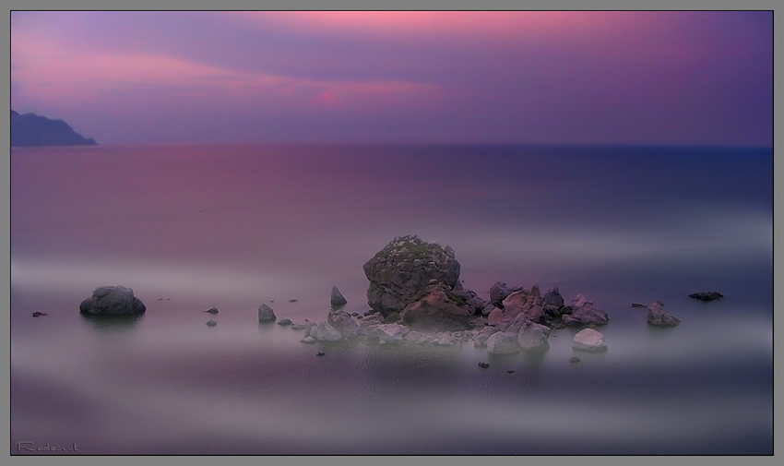
Task: Click the reddish-brown rock below the large boulder
Action: [x=435, y=312]
